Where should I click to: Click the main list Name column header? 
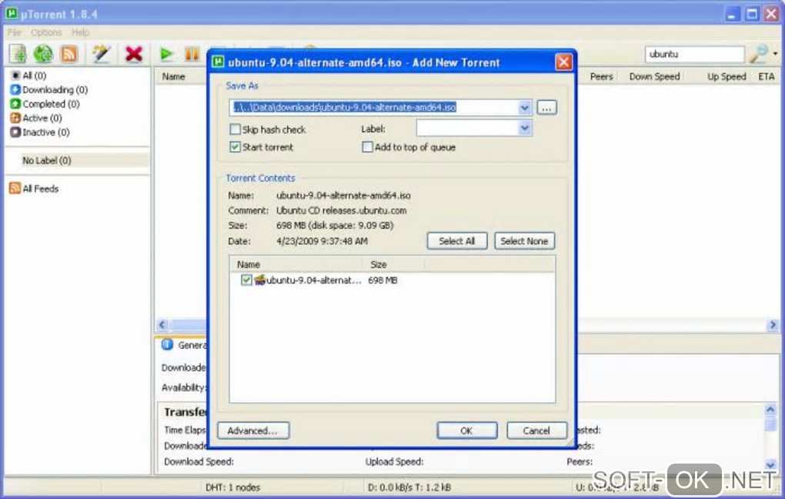[x=174, y=77]
